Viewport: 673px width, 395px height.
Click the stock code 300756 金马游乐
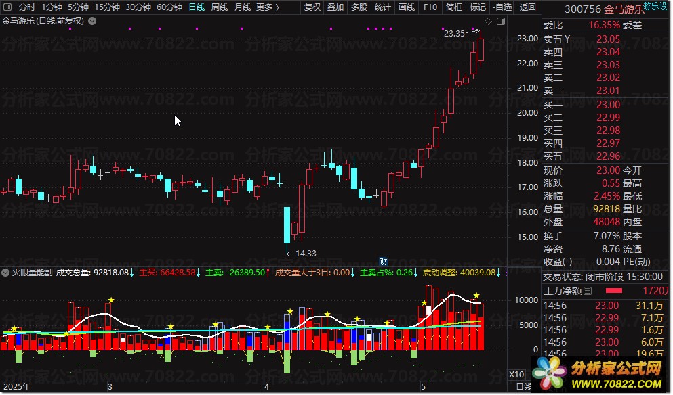point(605,9)
